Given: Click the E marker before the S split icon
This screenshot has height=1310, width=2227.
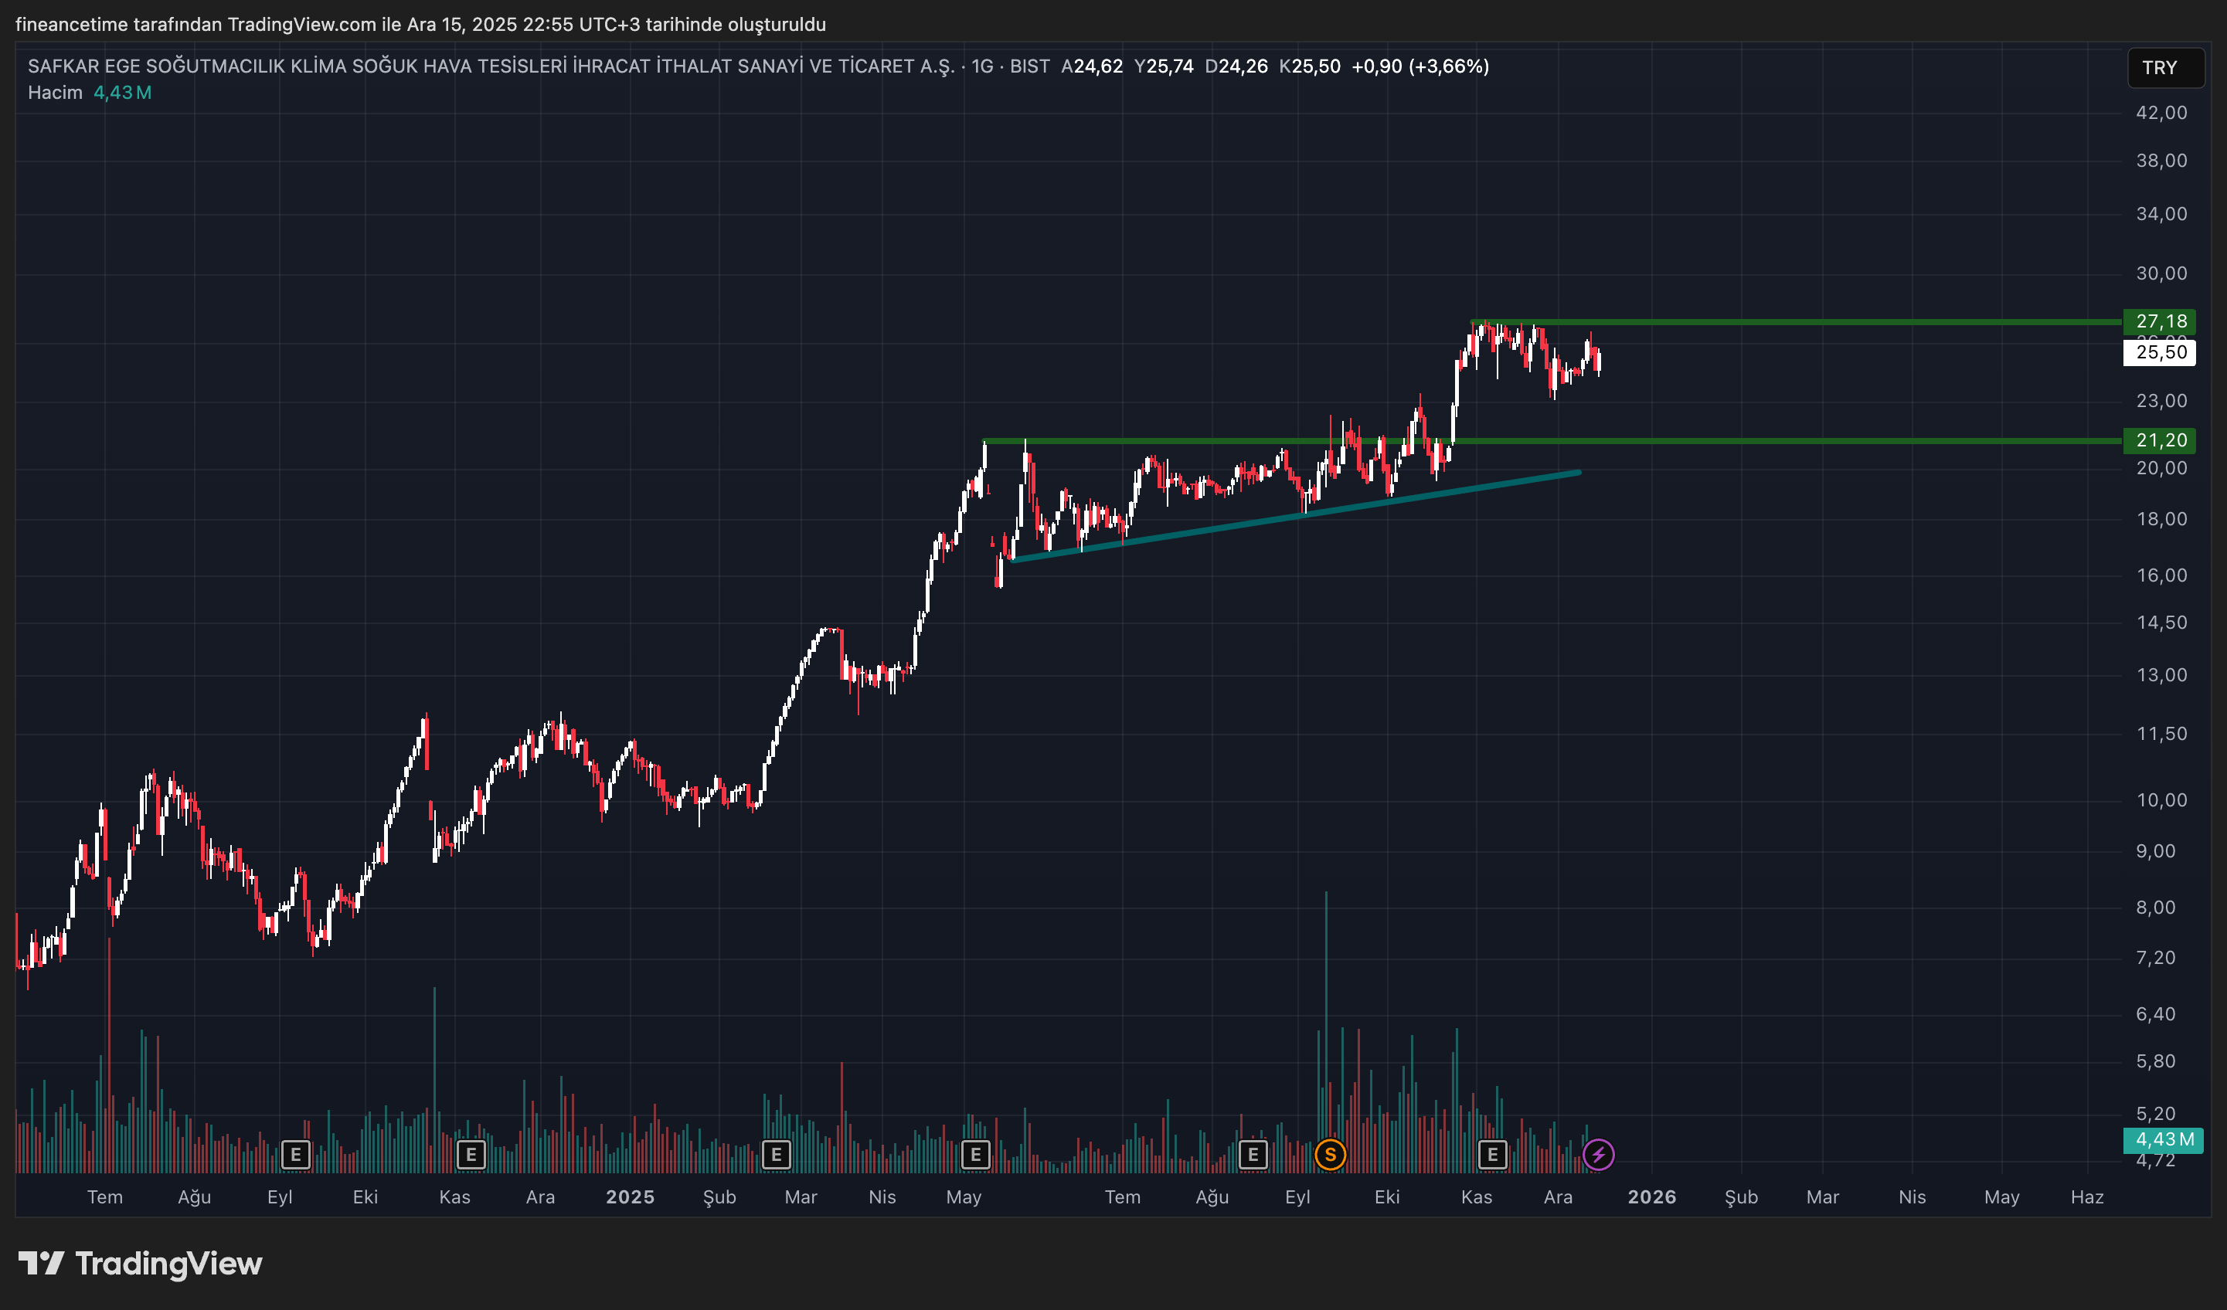Looking at the screenshot, I should click(1253, 1155).
